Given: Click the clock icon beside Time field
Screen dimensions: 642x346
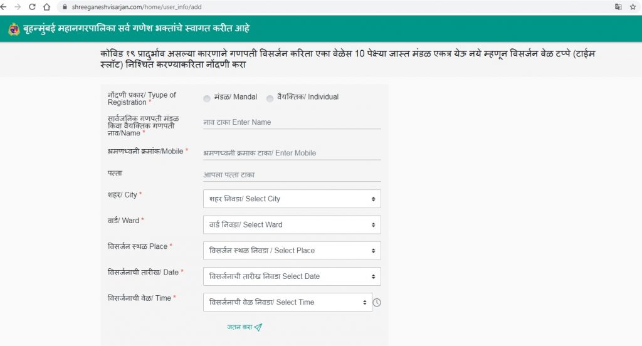Looking at the screenshot, I should click(377, 302).
